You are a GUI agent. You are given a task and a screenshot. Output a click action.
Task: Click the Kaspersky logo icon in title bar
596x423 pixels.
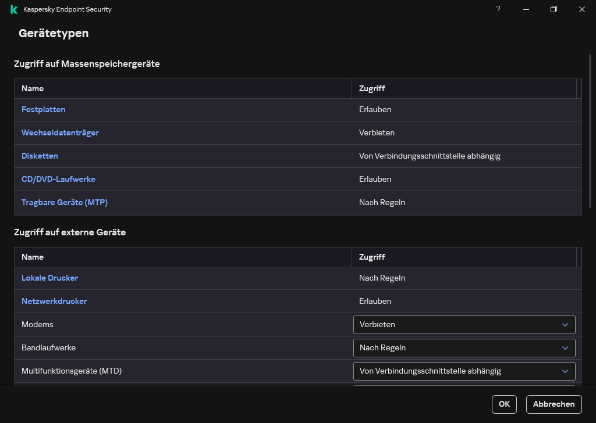pos(14,9)
